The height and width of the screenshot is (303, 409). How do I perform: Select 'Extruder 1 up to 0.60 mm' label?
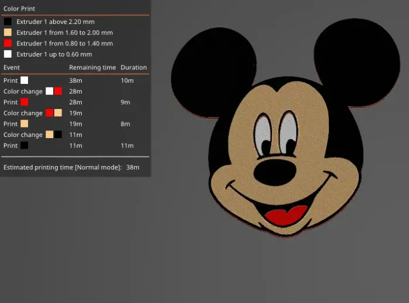(x=54, y=54)
